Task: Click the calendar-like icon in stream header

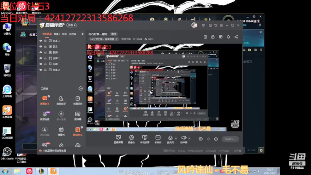Action: pos(205,37)
